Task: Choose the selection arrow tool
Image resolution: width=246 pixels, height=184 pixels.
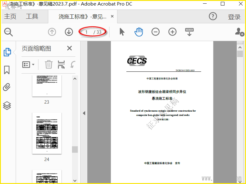Action: click(122, 32)
